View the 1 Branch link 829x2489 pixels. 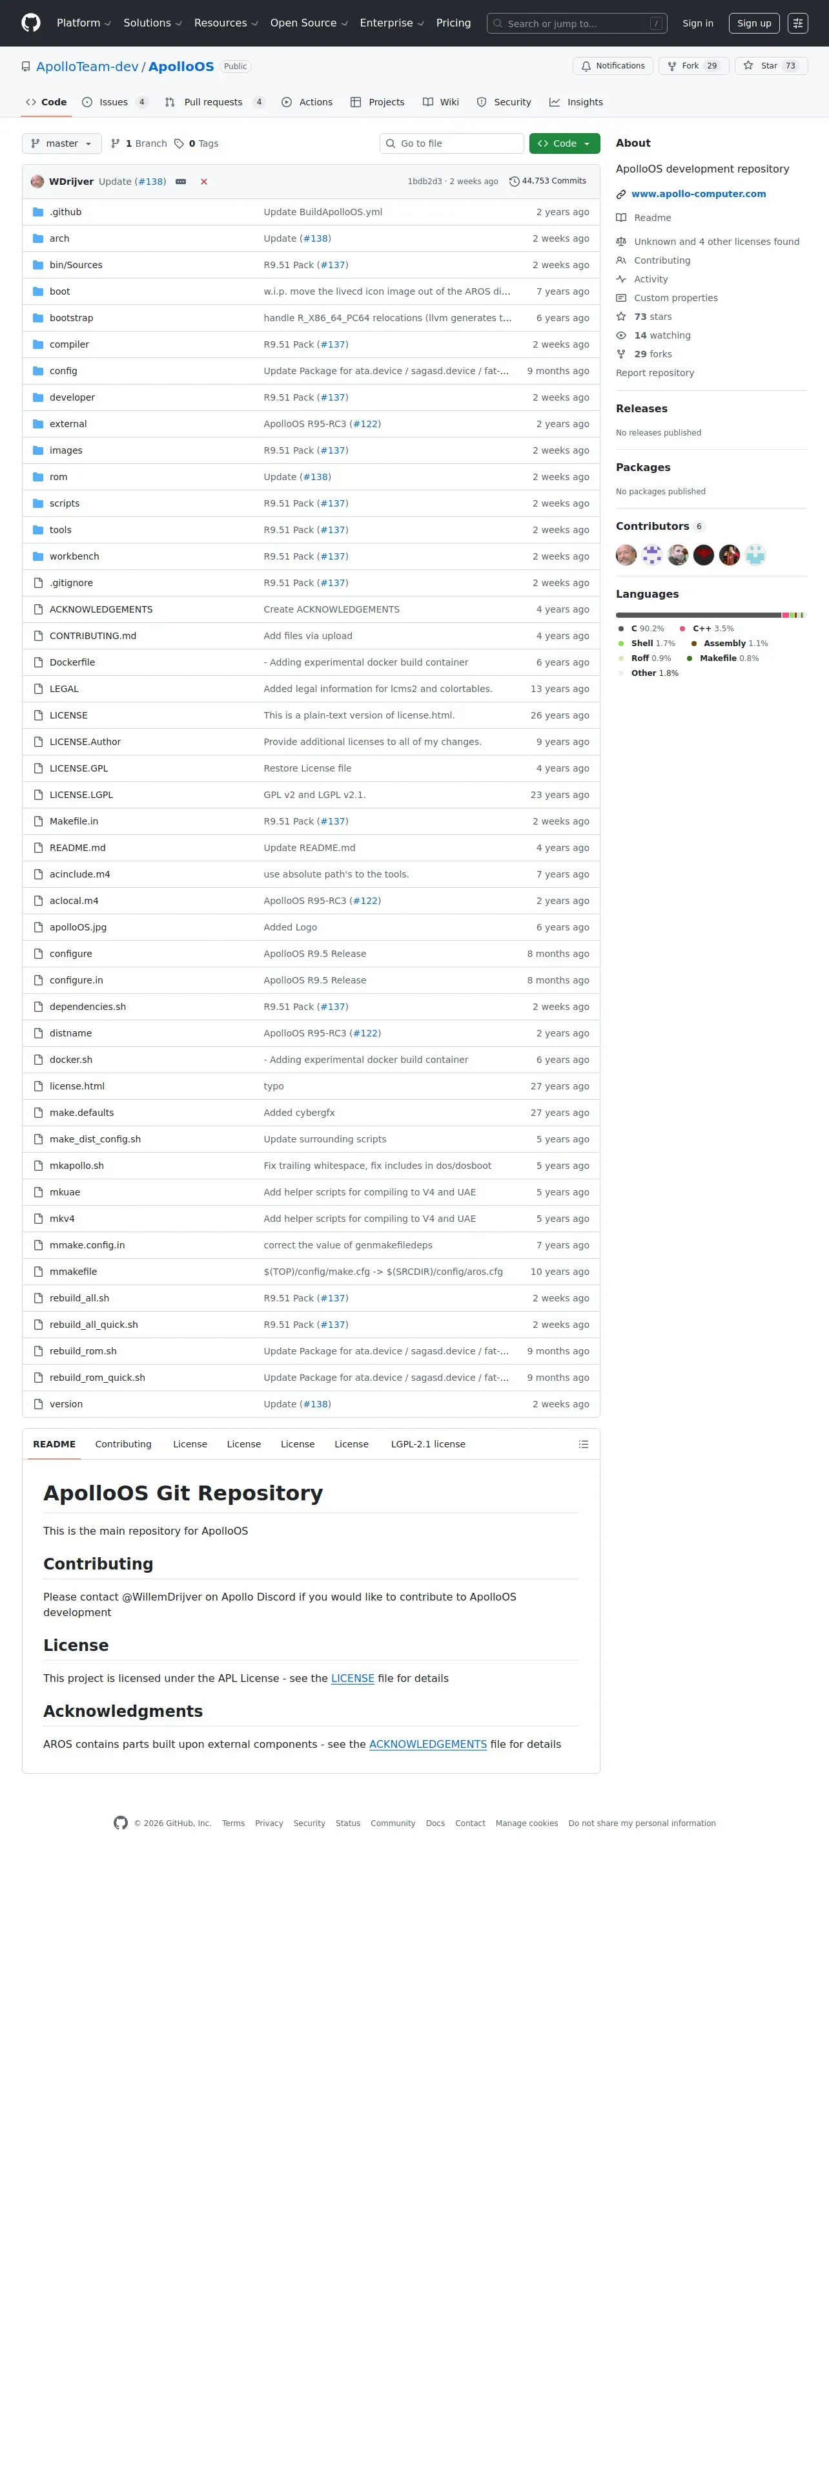click(139, 144)
